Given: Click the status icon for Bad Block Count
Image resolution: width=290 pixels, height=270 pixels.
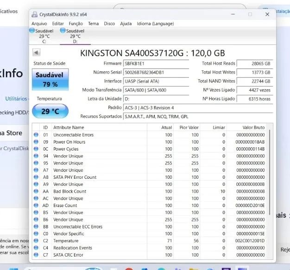Looking at the screenshot, I should pyautogui.click(x=36, y=191).
